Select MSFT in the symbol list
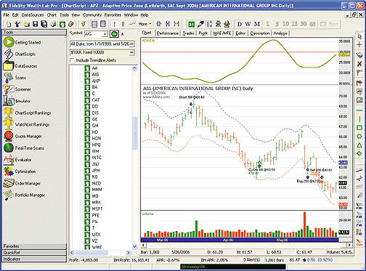This screenshot has height=271, width=366. (x=97, y=209)
